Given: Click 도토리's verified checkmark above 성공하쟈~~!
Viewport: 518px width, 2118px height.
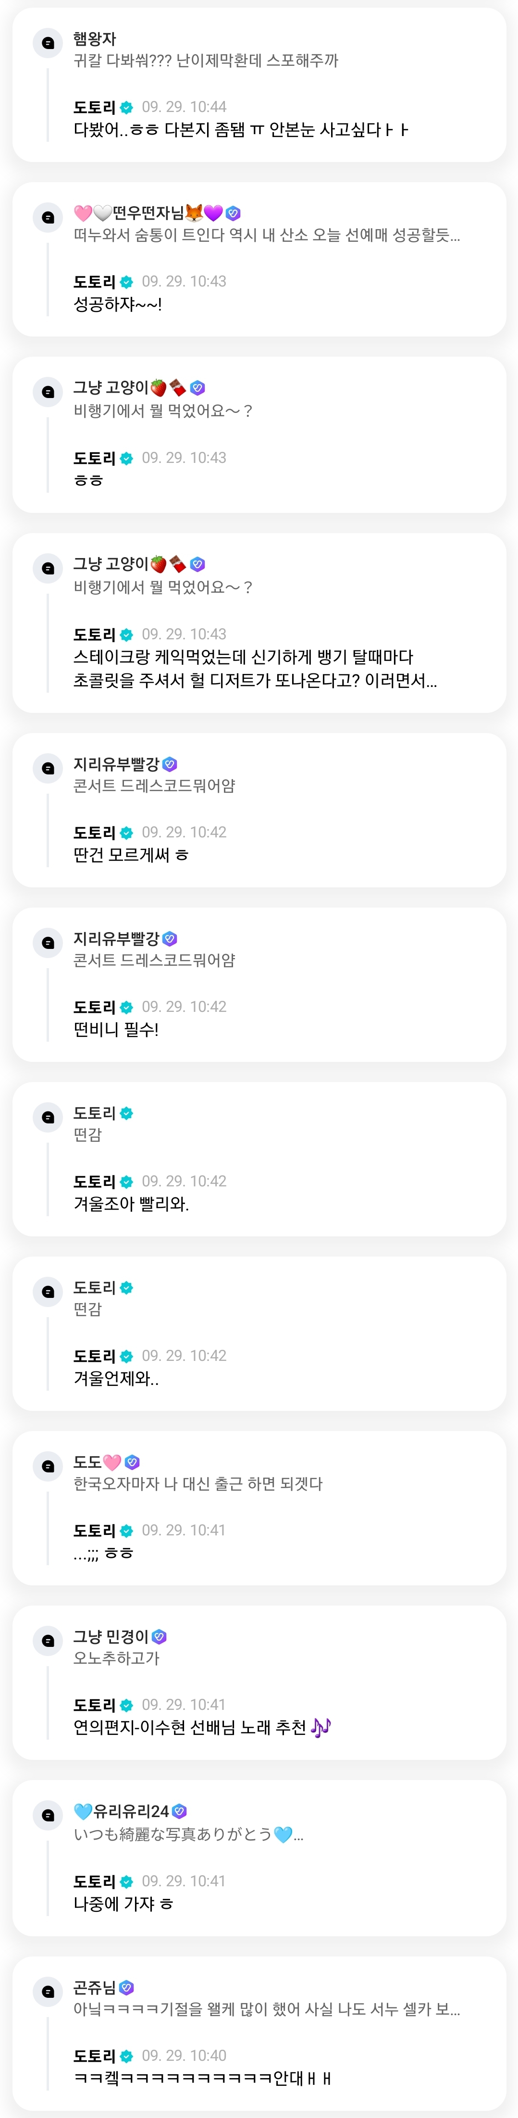Looking at the screenshot, I should pyautogui.click(x=127, y=282).
